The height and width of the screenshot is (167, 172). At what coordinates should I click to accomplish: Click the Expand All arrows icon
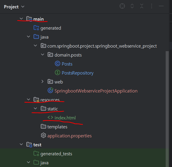[x=132, y=6]
